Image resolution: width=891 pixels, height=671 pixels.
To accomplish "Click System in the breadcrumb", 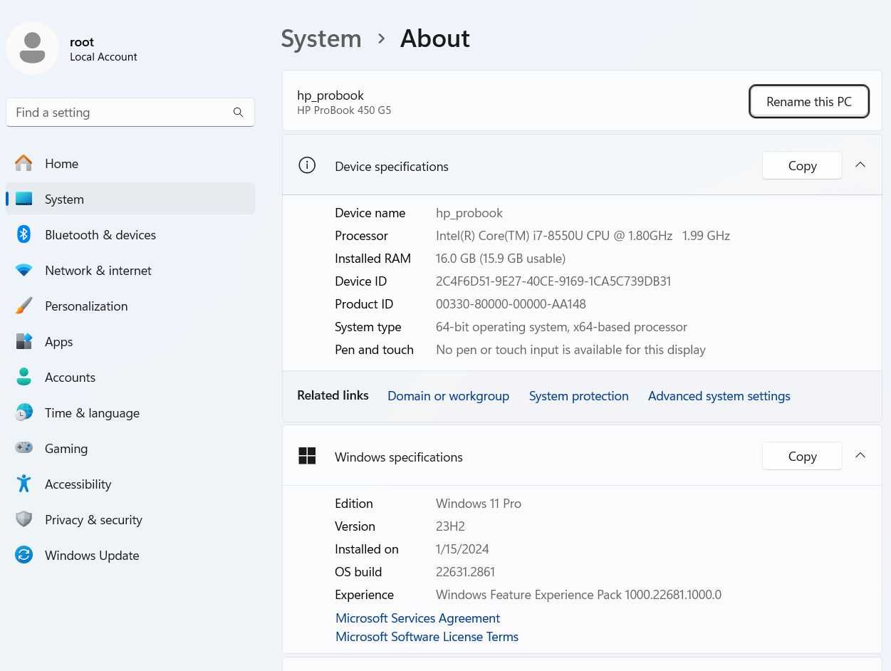I will pos(321,38).
